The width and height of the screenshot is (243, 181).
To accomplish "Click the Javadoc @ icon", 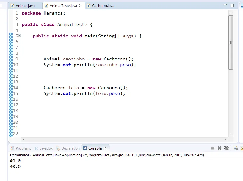I will (36, 148).
